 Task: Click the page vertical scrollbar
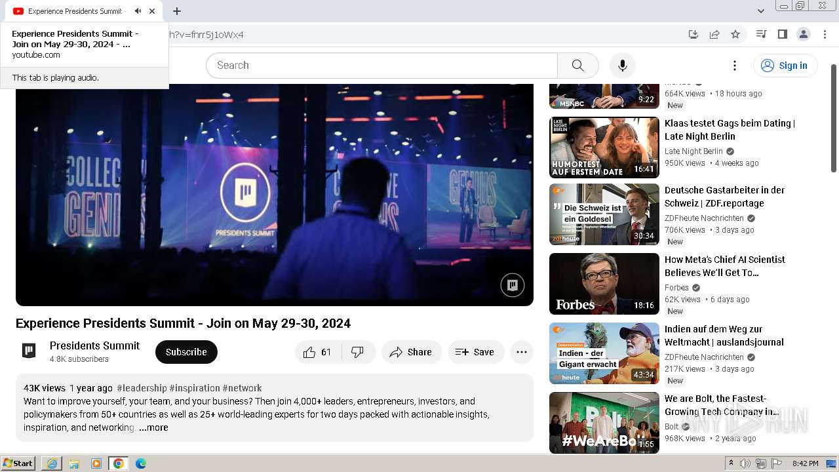(834, 118)
